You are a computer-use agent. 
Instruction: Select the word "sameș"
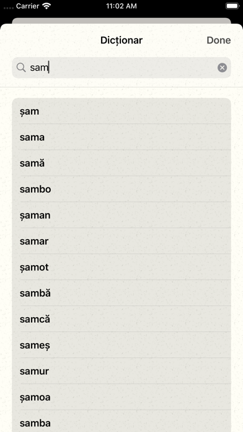coord(122,344)
